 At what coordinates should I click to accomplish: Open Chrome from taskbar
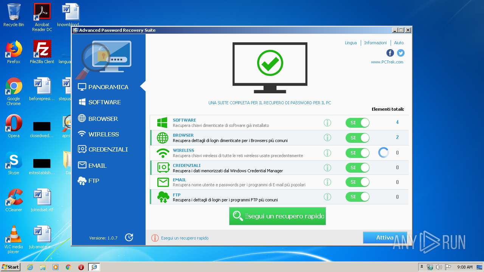point(68,267)
